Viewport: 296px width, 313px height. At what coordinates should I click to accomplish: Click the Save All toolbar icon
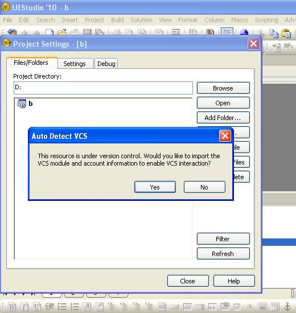pos(100,32)
